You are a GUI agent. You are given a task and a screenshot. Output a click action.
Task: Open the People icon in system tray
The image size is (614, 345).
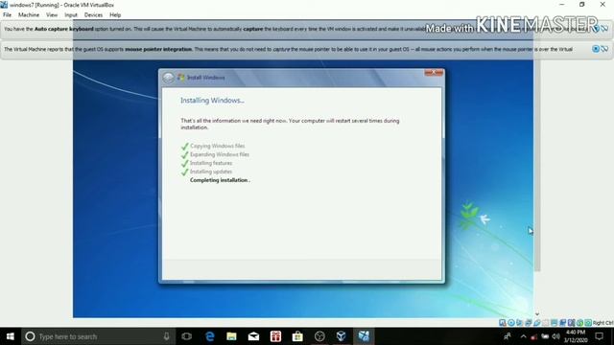click(508, 336)
